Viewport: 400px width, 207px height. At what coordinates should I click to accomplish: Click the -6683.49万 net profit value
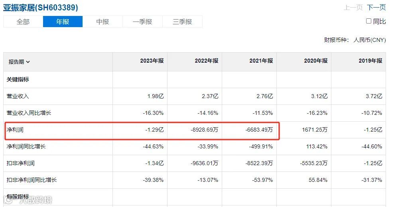tap(259, 130)
